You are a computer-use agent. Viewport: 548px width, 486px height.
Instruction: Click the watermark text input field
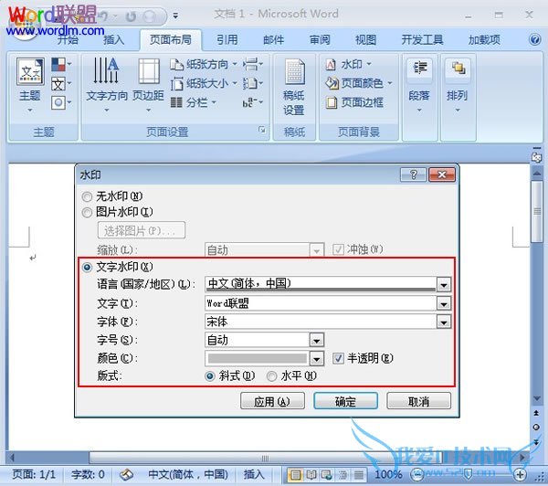pyautogui.click(x=321, y=303)
